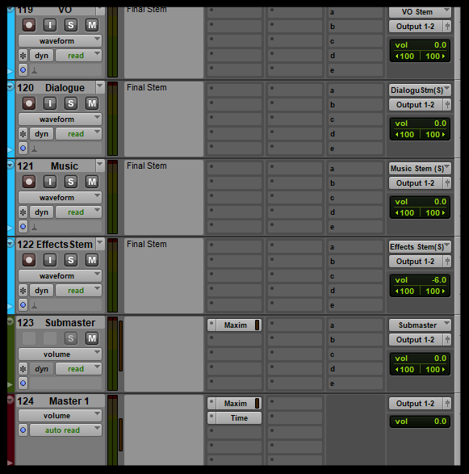Click the Final Stem comment on Music track
469x474 pixels.
pyautogui.click(x=147, y=166)
